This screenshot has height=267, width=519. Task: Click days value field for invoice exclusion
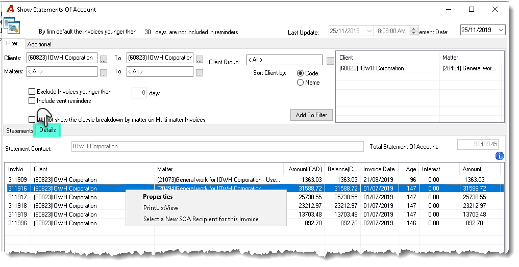click(x=139, y=93)
